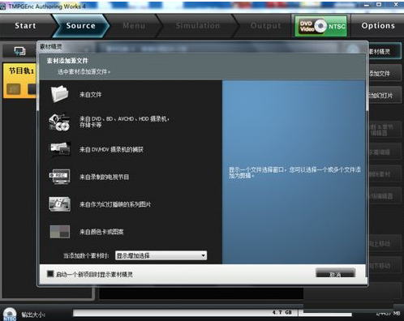Select 来自 DVD、BD、AVCHD、HDD 摄录机 option
Screen dimensions: 404x321
point(124,122)
